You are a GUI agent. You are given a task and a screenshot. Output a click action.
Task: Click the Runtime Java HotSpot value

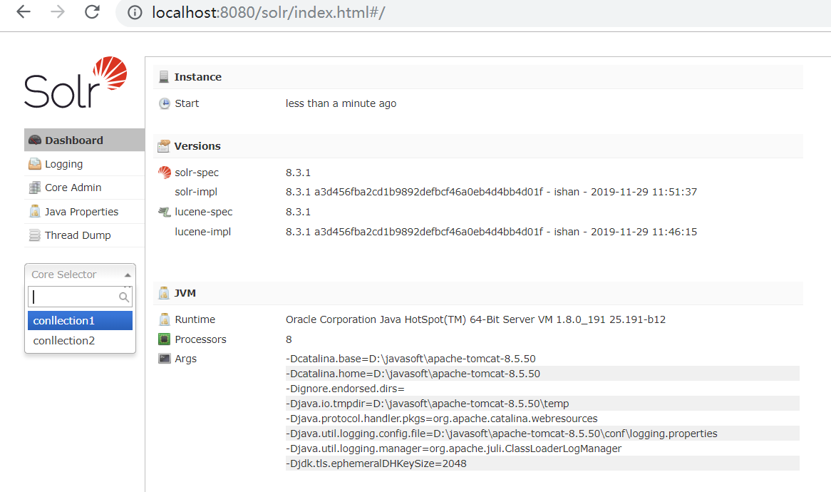point(475,319)
